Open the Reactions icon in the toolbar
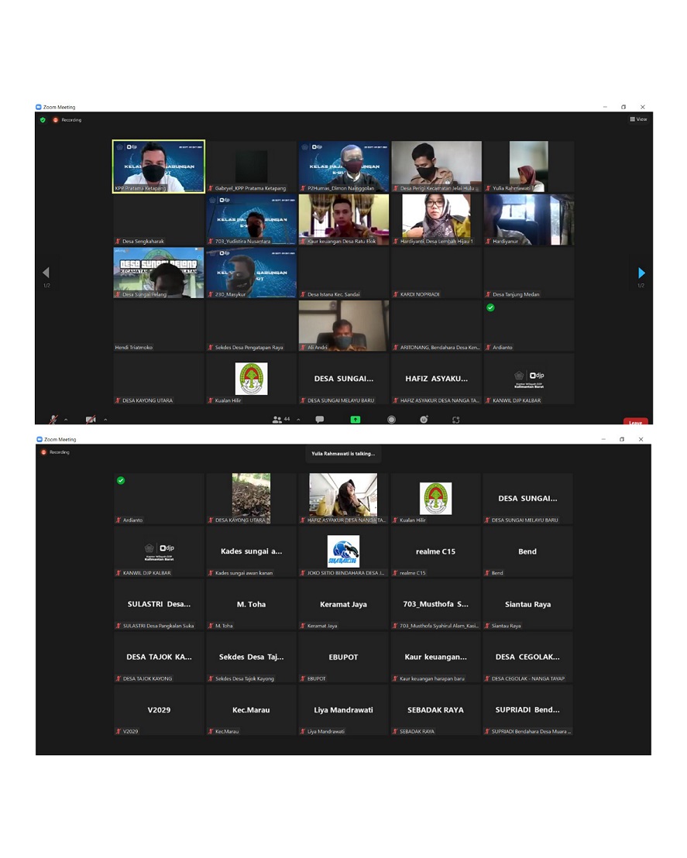 (424, 420)
